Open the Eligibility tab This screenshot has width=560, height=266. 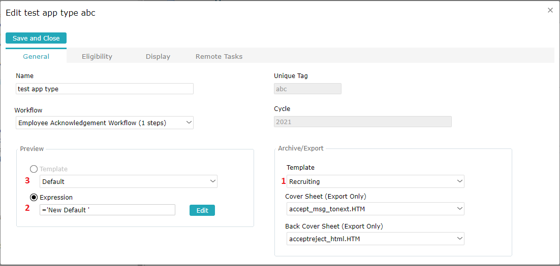(x=97, y=56)
